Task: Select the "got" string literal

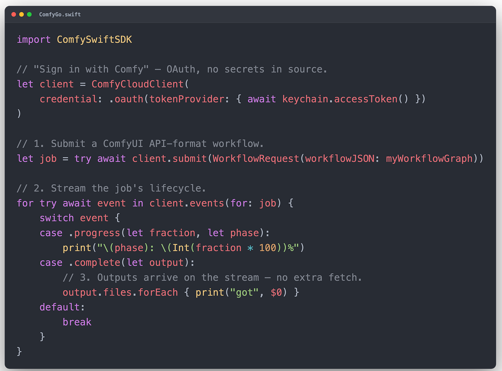Action: 244,292
